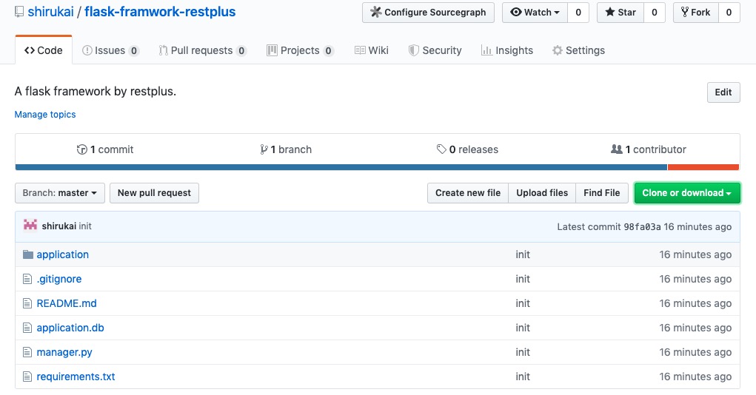Click the stargazers count next to Star
Image resolution: width=756 pixels, height=395 pixels.
[655, 13]
